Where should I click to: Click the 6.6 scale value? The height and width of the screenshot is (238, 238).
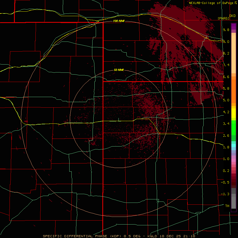(226, 77)
